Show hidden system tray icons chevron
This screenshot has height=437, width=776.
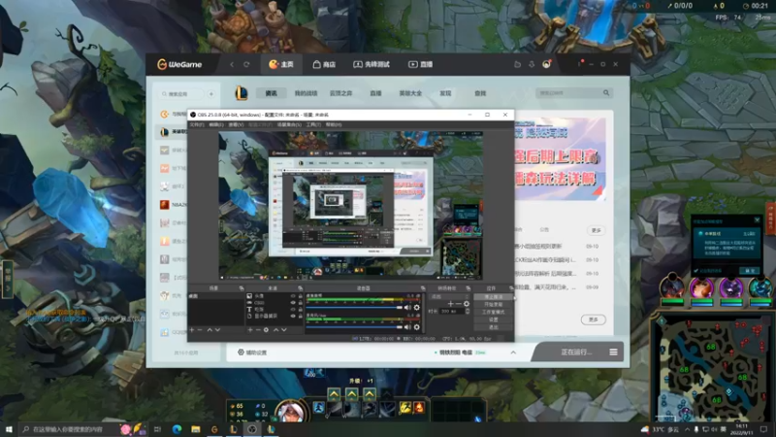(x=687, y=429)
